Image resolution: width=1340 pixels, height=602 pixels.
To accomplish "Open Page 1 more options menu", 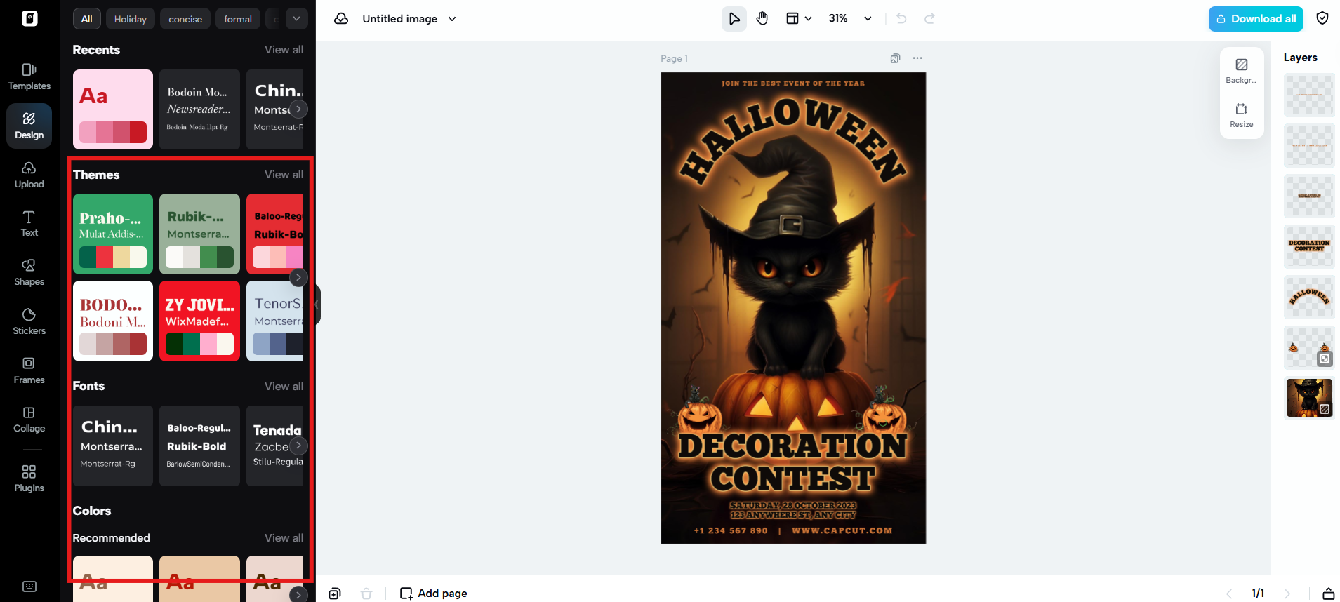I will (x=917, y=58).
